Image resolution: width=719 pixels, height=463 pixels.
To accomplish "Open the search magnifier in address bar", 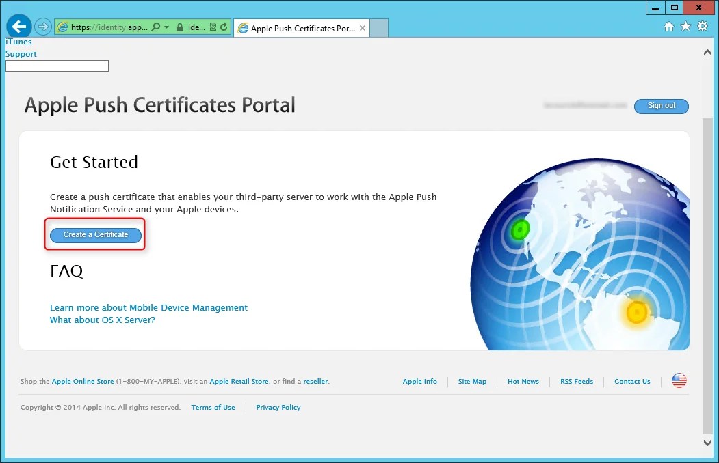I will point(156,27).
